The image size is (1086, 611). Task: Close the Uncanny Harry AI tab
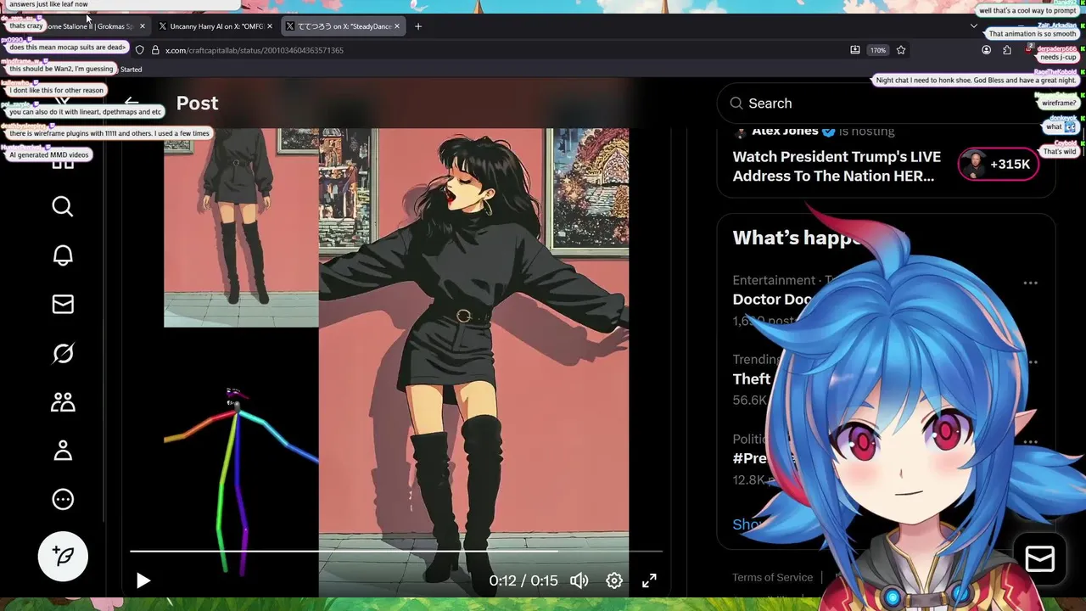coord(270,26)
